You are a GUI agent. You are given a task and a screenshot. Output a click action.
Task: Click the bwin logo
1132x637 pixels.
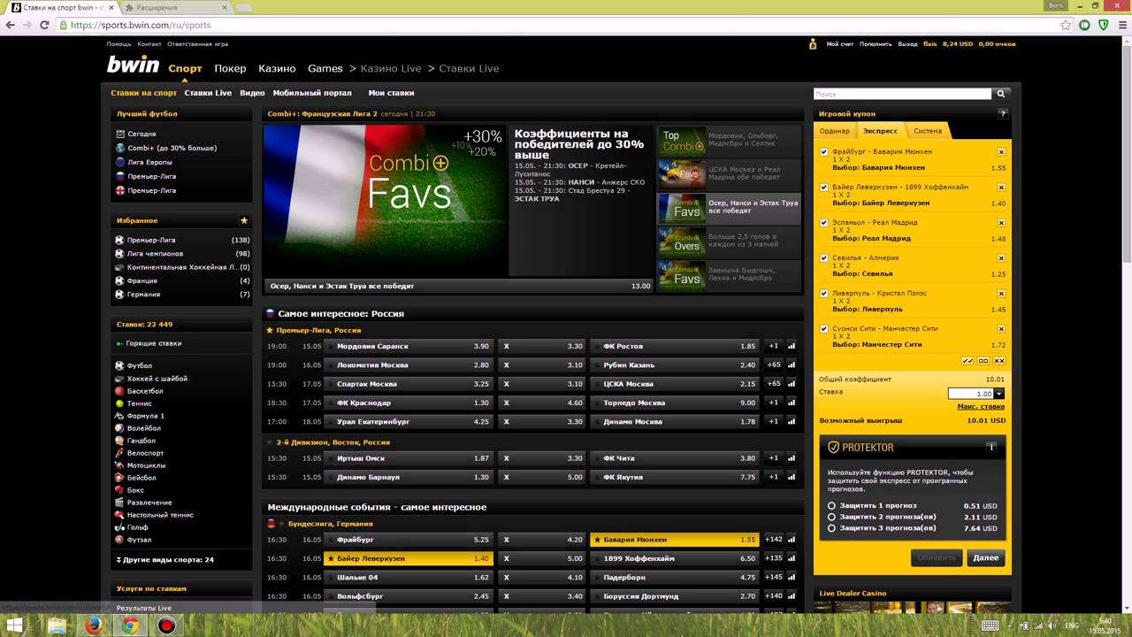pos(133,65)
